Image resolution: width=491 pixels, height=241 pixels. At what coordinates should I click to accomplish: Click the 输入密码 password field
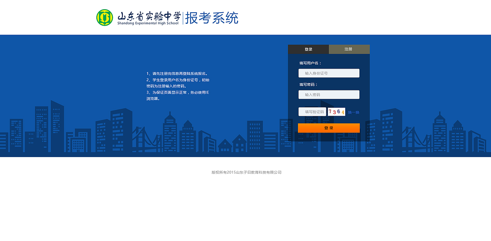pos(329,94)
